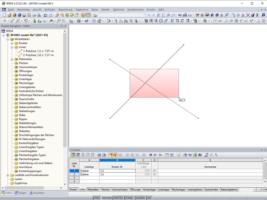The image size is (267, 200).
Task: Open dropdown arrow next to new node tool
Action: [8, 21]
